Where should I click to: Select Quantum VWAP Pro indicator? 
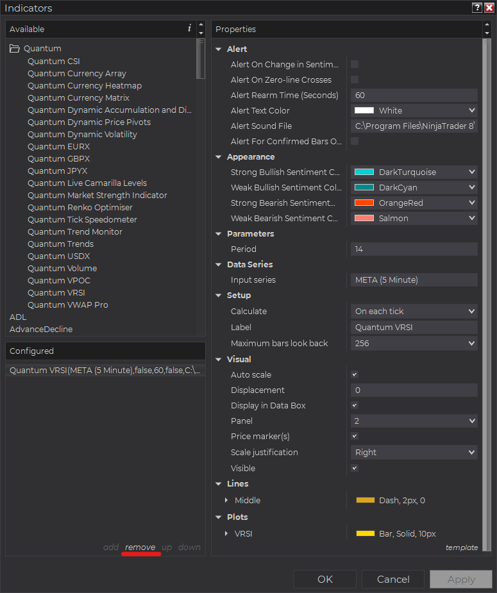68,305
